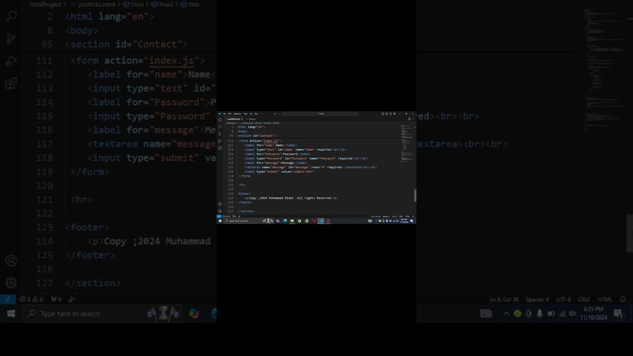Close the portfolio.html tab in centered window
This screenshot has height=356, width=633.
tap(242, 119)
